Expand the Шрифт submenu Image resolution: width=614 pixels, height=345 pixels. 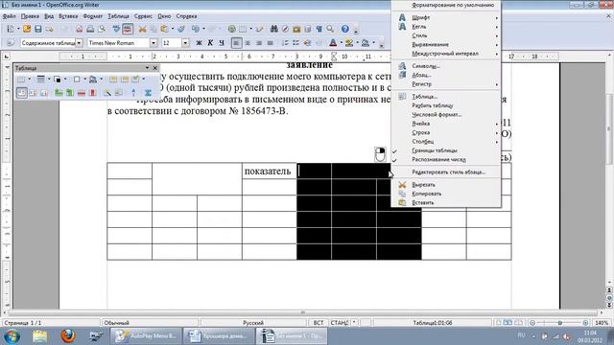(446, 17)
